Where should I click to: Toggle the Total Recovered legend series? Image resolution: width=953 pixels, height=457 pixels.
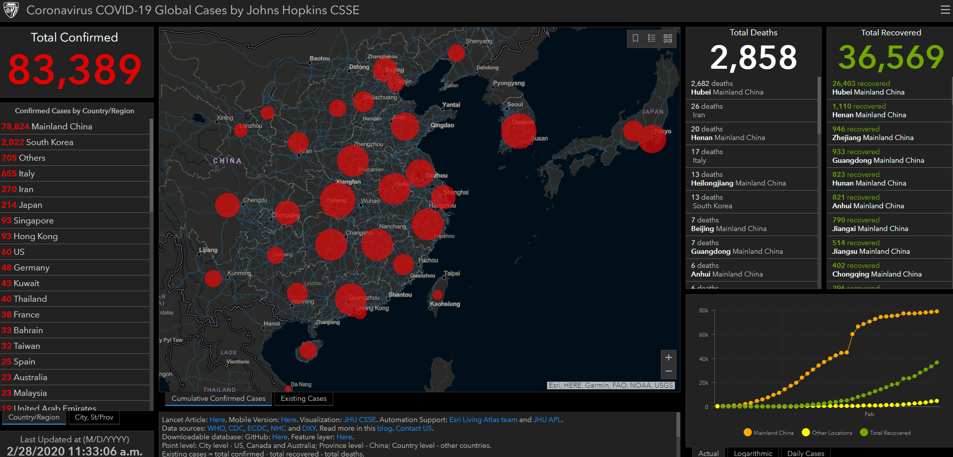pyautogui.click(x=885, y=433)
